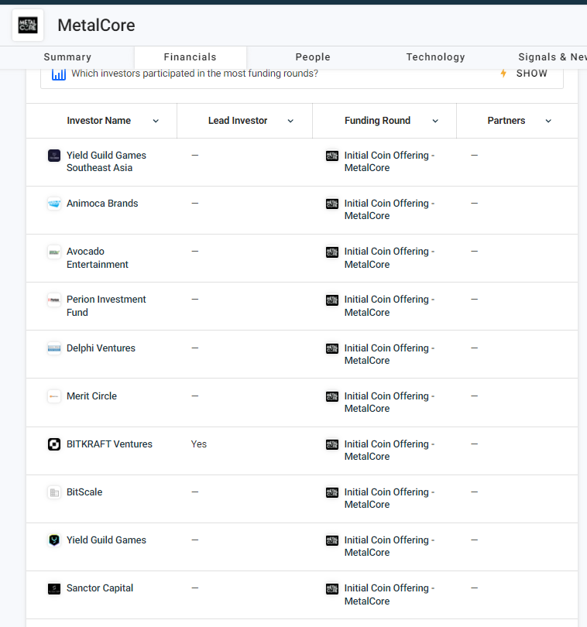Click the bar chart insights icon
The width and height of the screenshot is (587, 627).
58,74
